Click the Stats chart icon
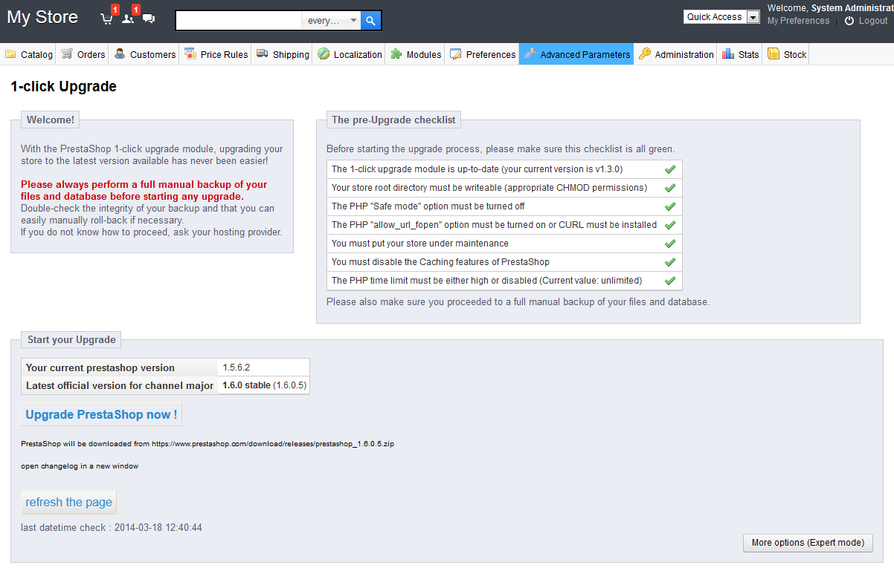 728,54
